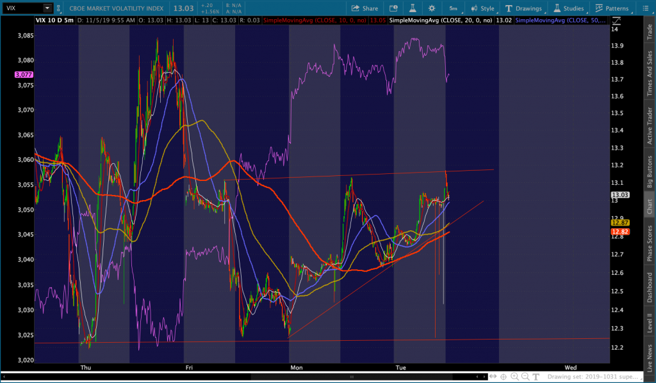Zoom out with the magnifier minus icon
The image size is (656, 383).
525,377
